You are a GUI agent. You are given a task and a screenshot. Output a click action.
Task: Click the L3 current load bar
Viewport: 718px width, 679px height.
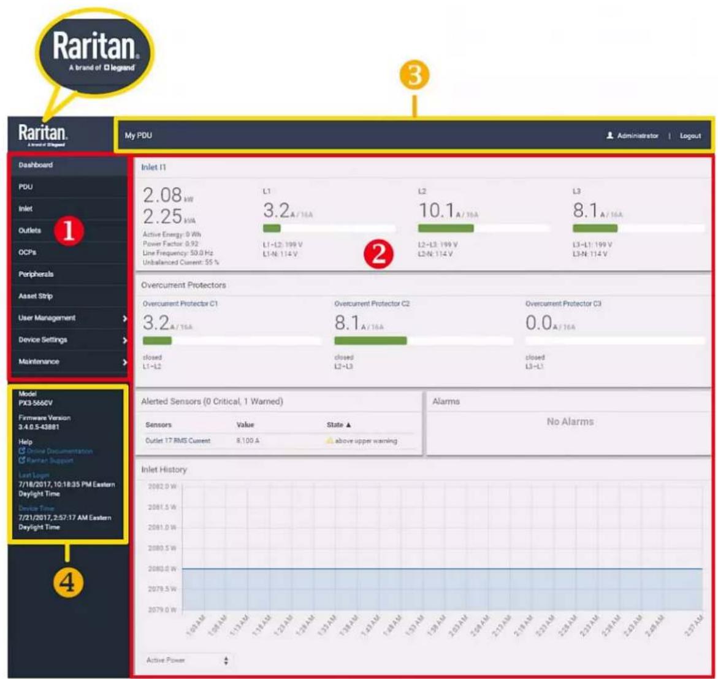[x=639, y=228]
